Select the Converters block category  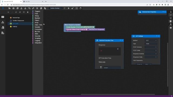[38, 29]
